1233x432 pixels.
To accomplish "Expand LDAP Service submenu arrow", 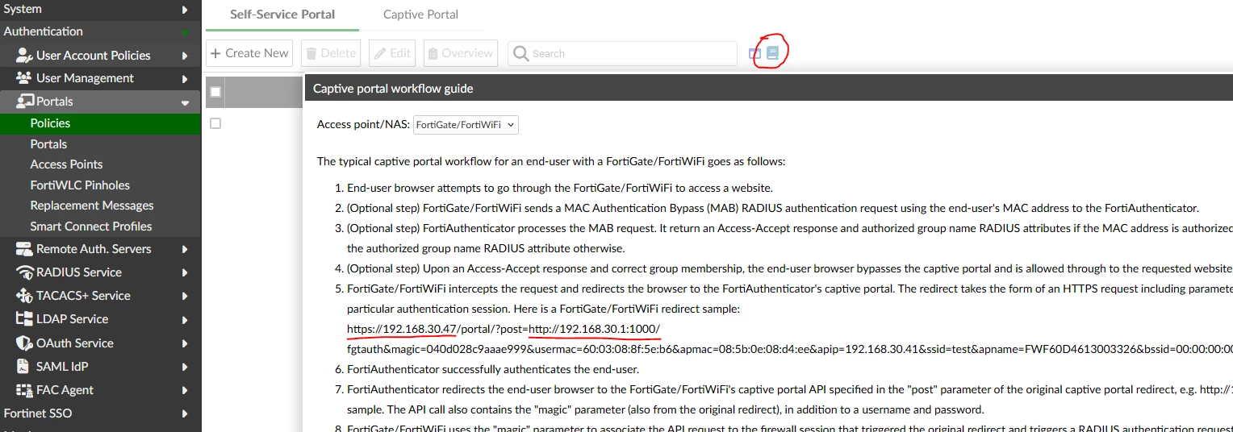I will point(185,320).
